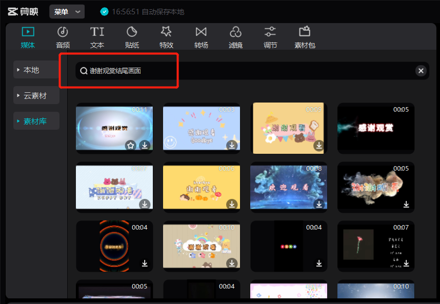Download the 00:11 blue glow 感谢观赏 clip

click(145, 145)
